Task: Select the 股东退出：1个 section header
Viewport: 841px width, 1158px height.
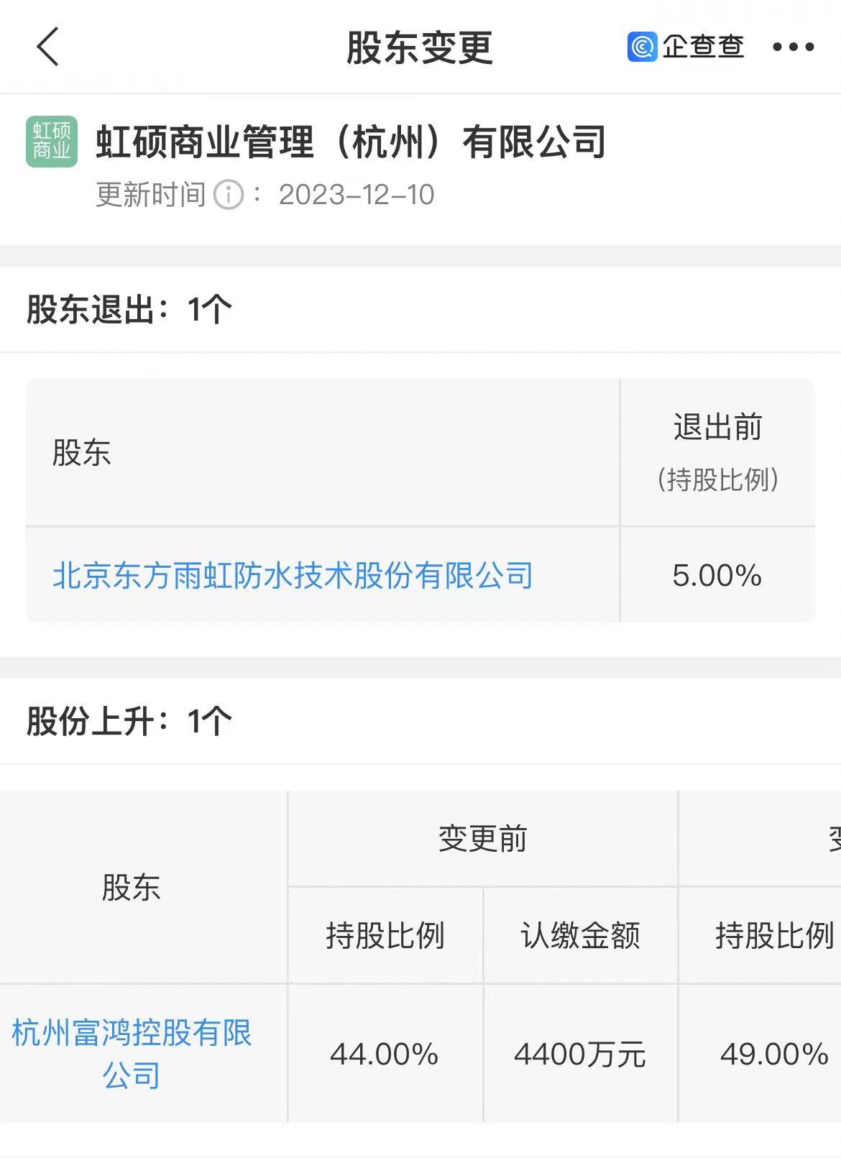Action: pos(129,310)
